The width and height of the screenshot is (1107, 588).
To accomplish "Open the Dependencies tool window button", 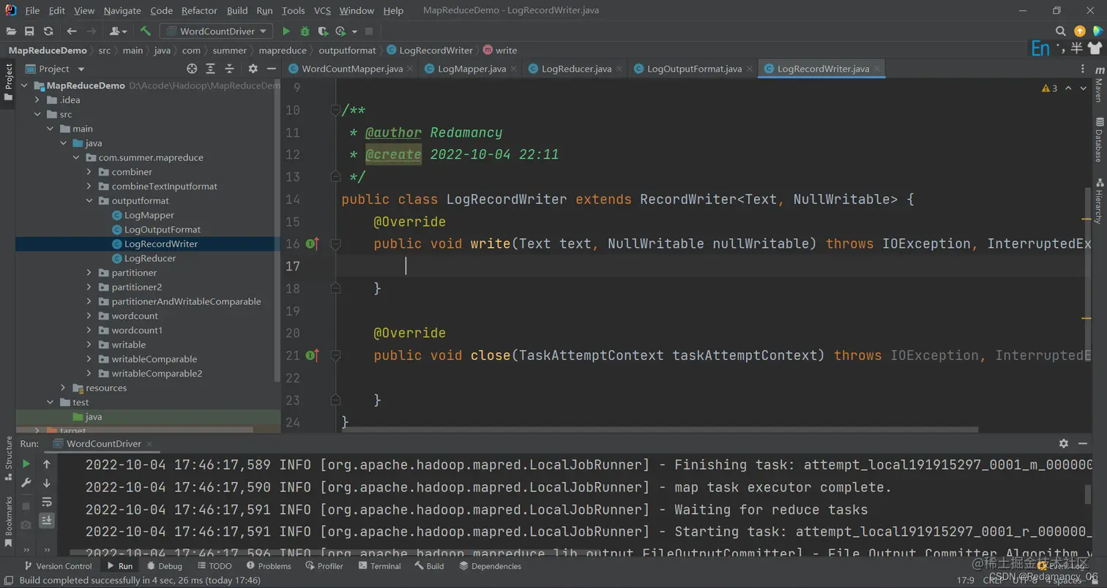I will click(x=490, y=566).
